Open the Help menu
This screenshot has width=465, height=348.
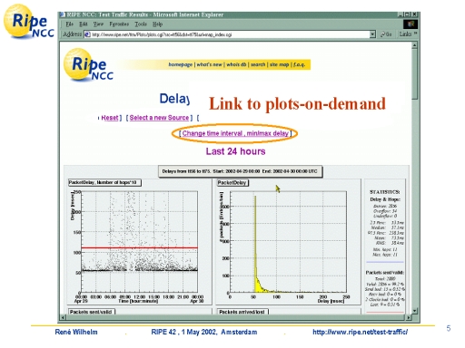coord(157,24)
